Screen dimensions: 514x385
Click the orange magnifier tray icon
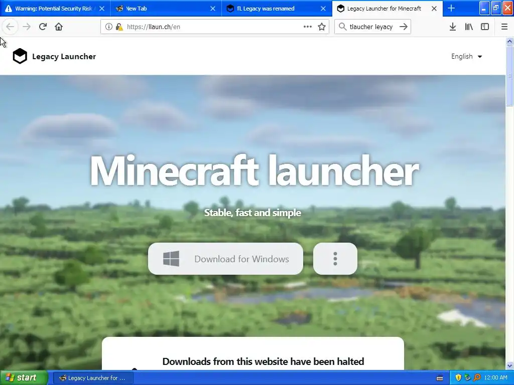click(x=477, y=378)
